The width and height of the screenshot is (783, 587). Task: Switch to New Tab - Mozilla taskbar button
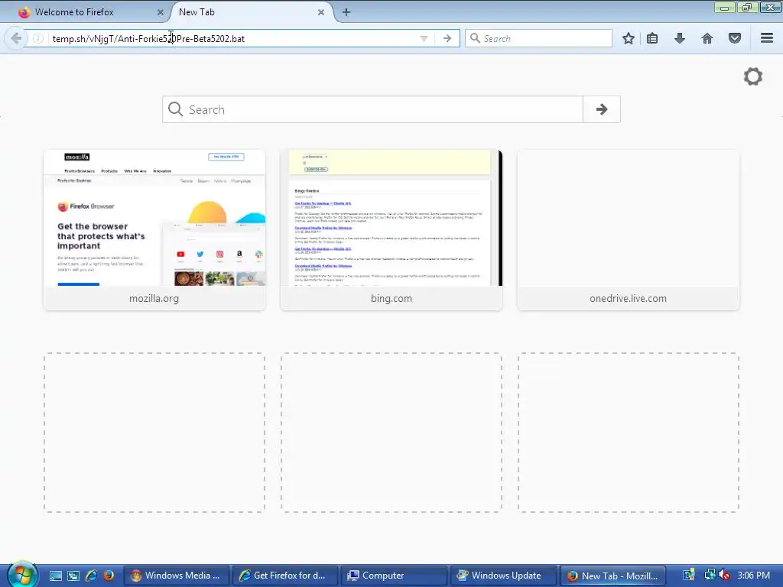tap(613, 576)
